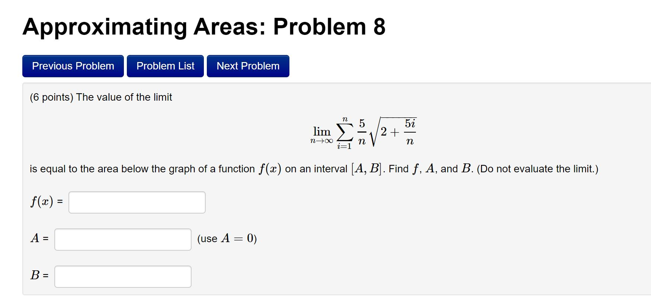The image size is (651, 306).
Task: Advance using the Next Problem button
Action: click(x=248, y=66)
